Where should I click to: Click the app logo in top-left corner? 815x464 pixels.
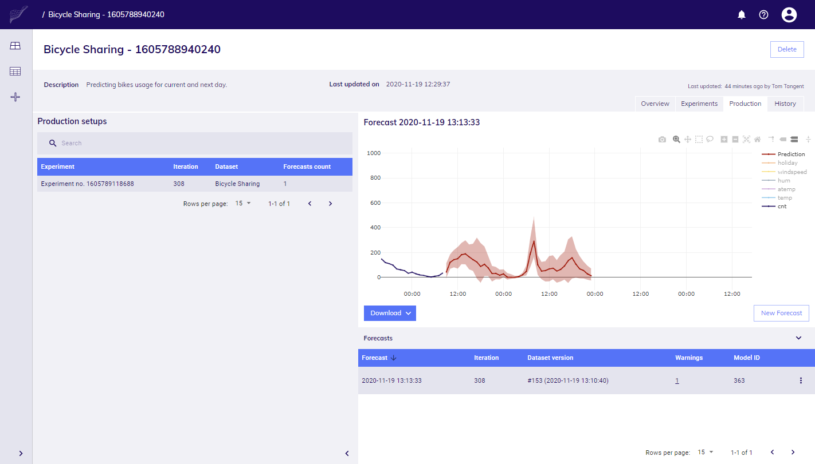(18, 14)
